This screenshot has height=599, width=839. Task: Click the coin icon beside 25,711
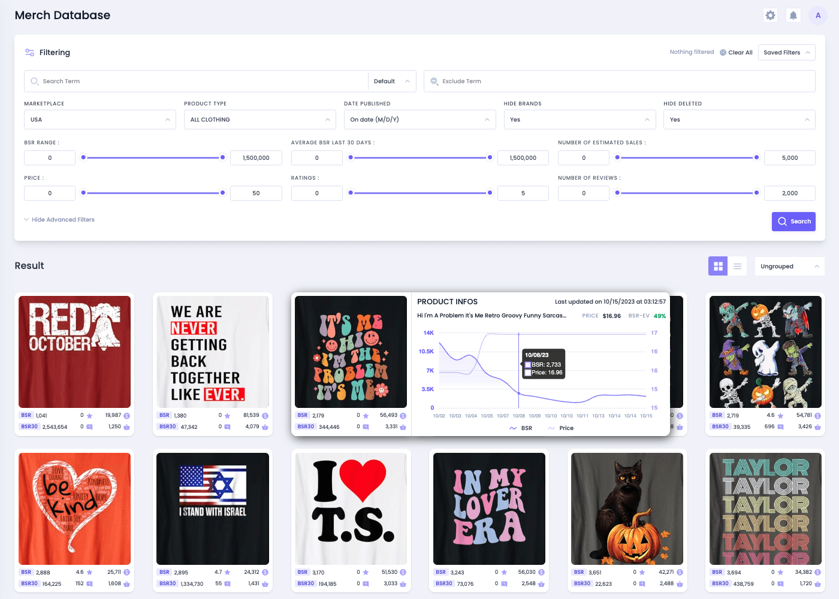point(127,573)
